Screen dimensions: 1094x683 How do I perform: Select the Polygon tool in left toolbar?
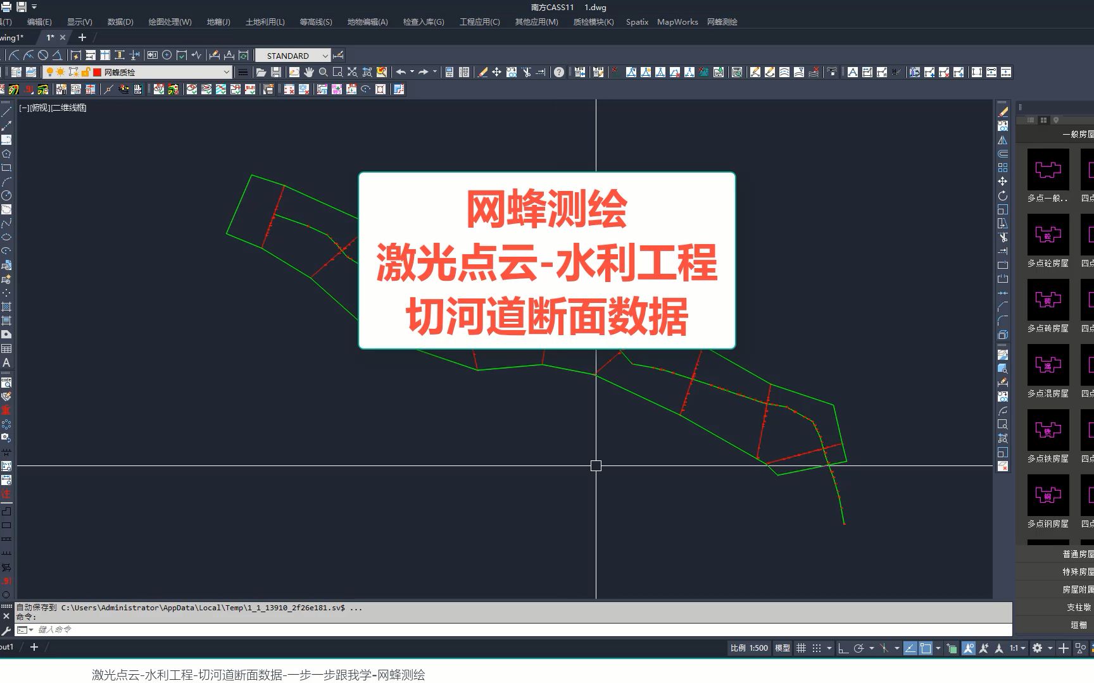click(x=6, y=154)
